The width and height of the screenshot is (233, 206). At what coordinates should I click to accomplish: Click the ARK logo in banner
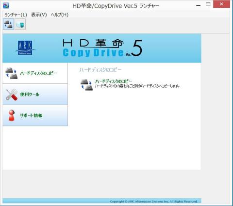[x=25, y=48]
